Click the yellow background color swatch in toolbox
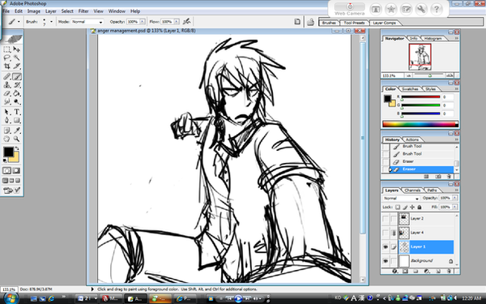The width and height of the screenshot is (486, 304). [15, 159]
